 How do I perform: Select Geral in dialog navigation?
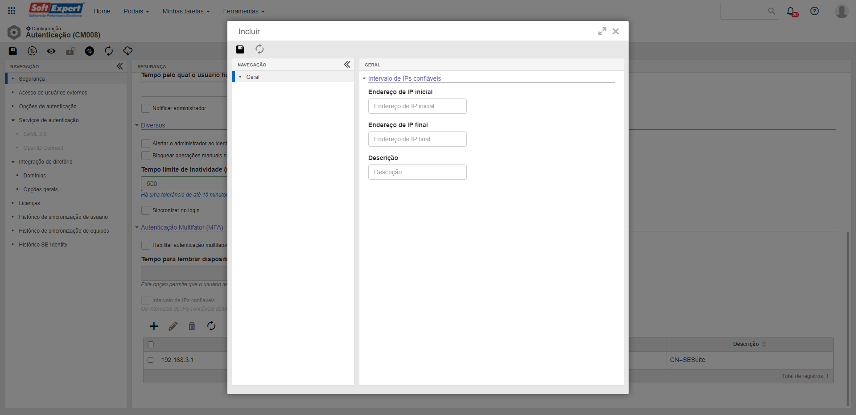tap(293, 77)
